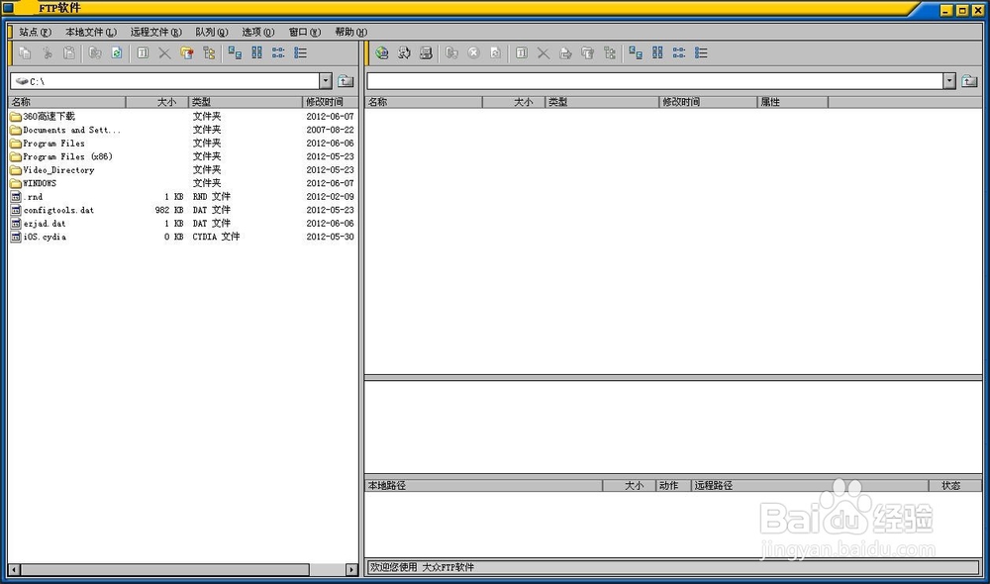Switch local pane to large icons view
This screenshot has width=990, height=584.
click(235, 53)
